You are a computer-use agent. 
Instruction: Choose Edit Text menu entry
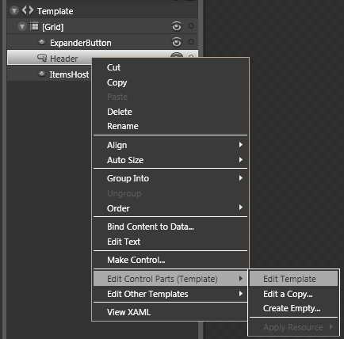[170, 242]
